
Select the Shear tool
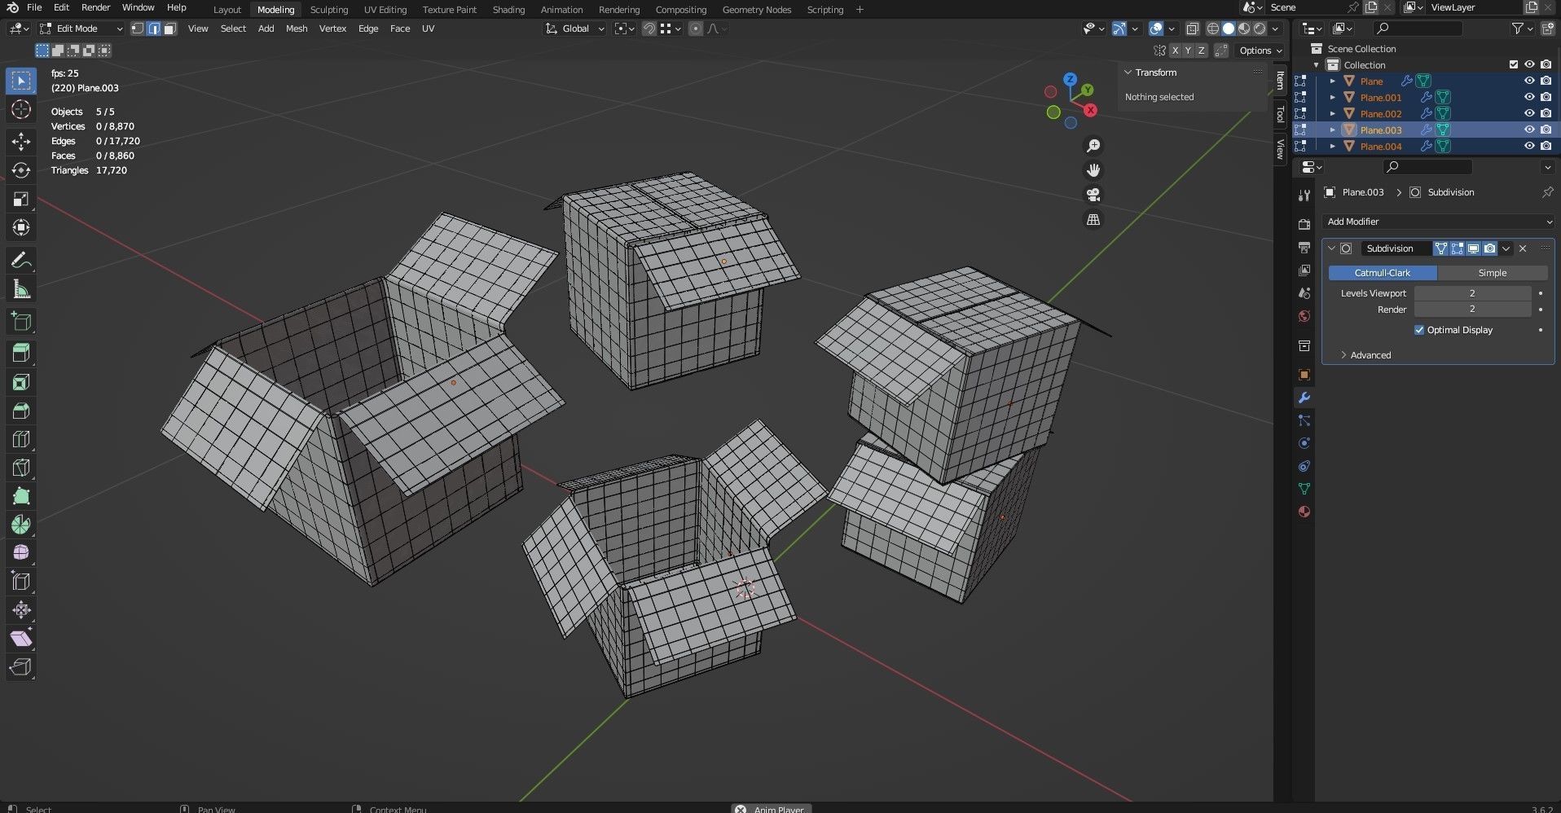[21, 639]
